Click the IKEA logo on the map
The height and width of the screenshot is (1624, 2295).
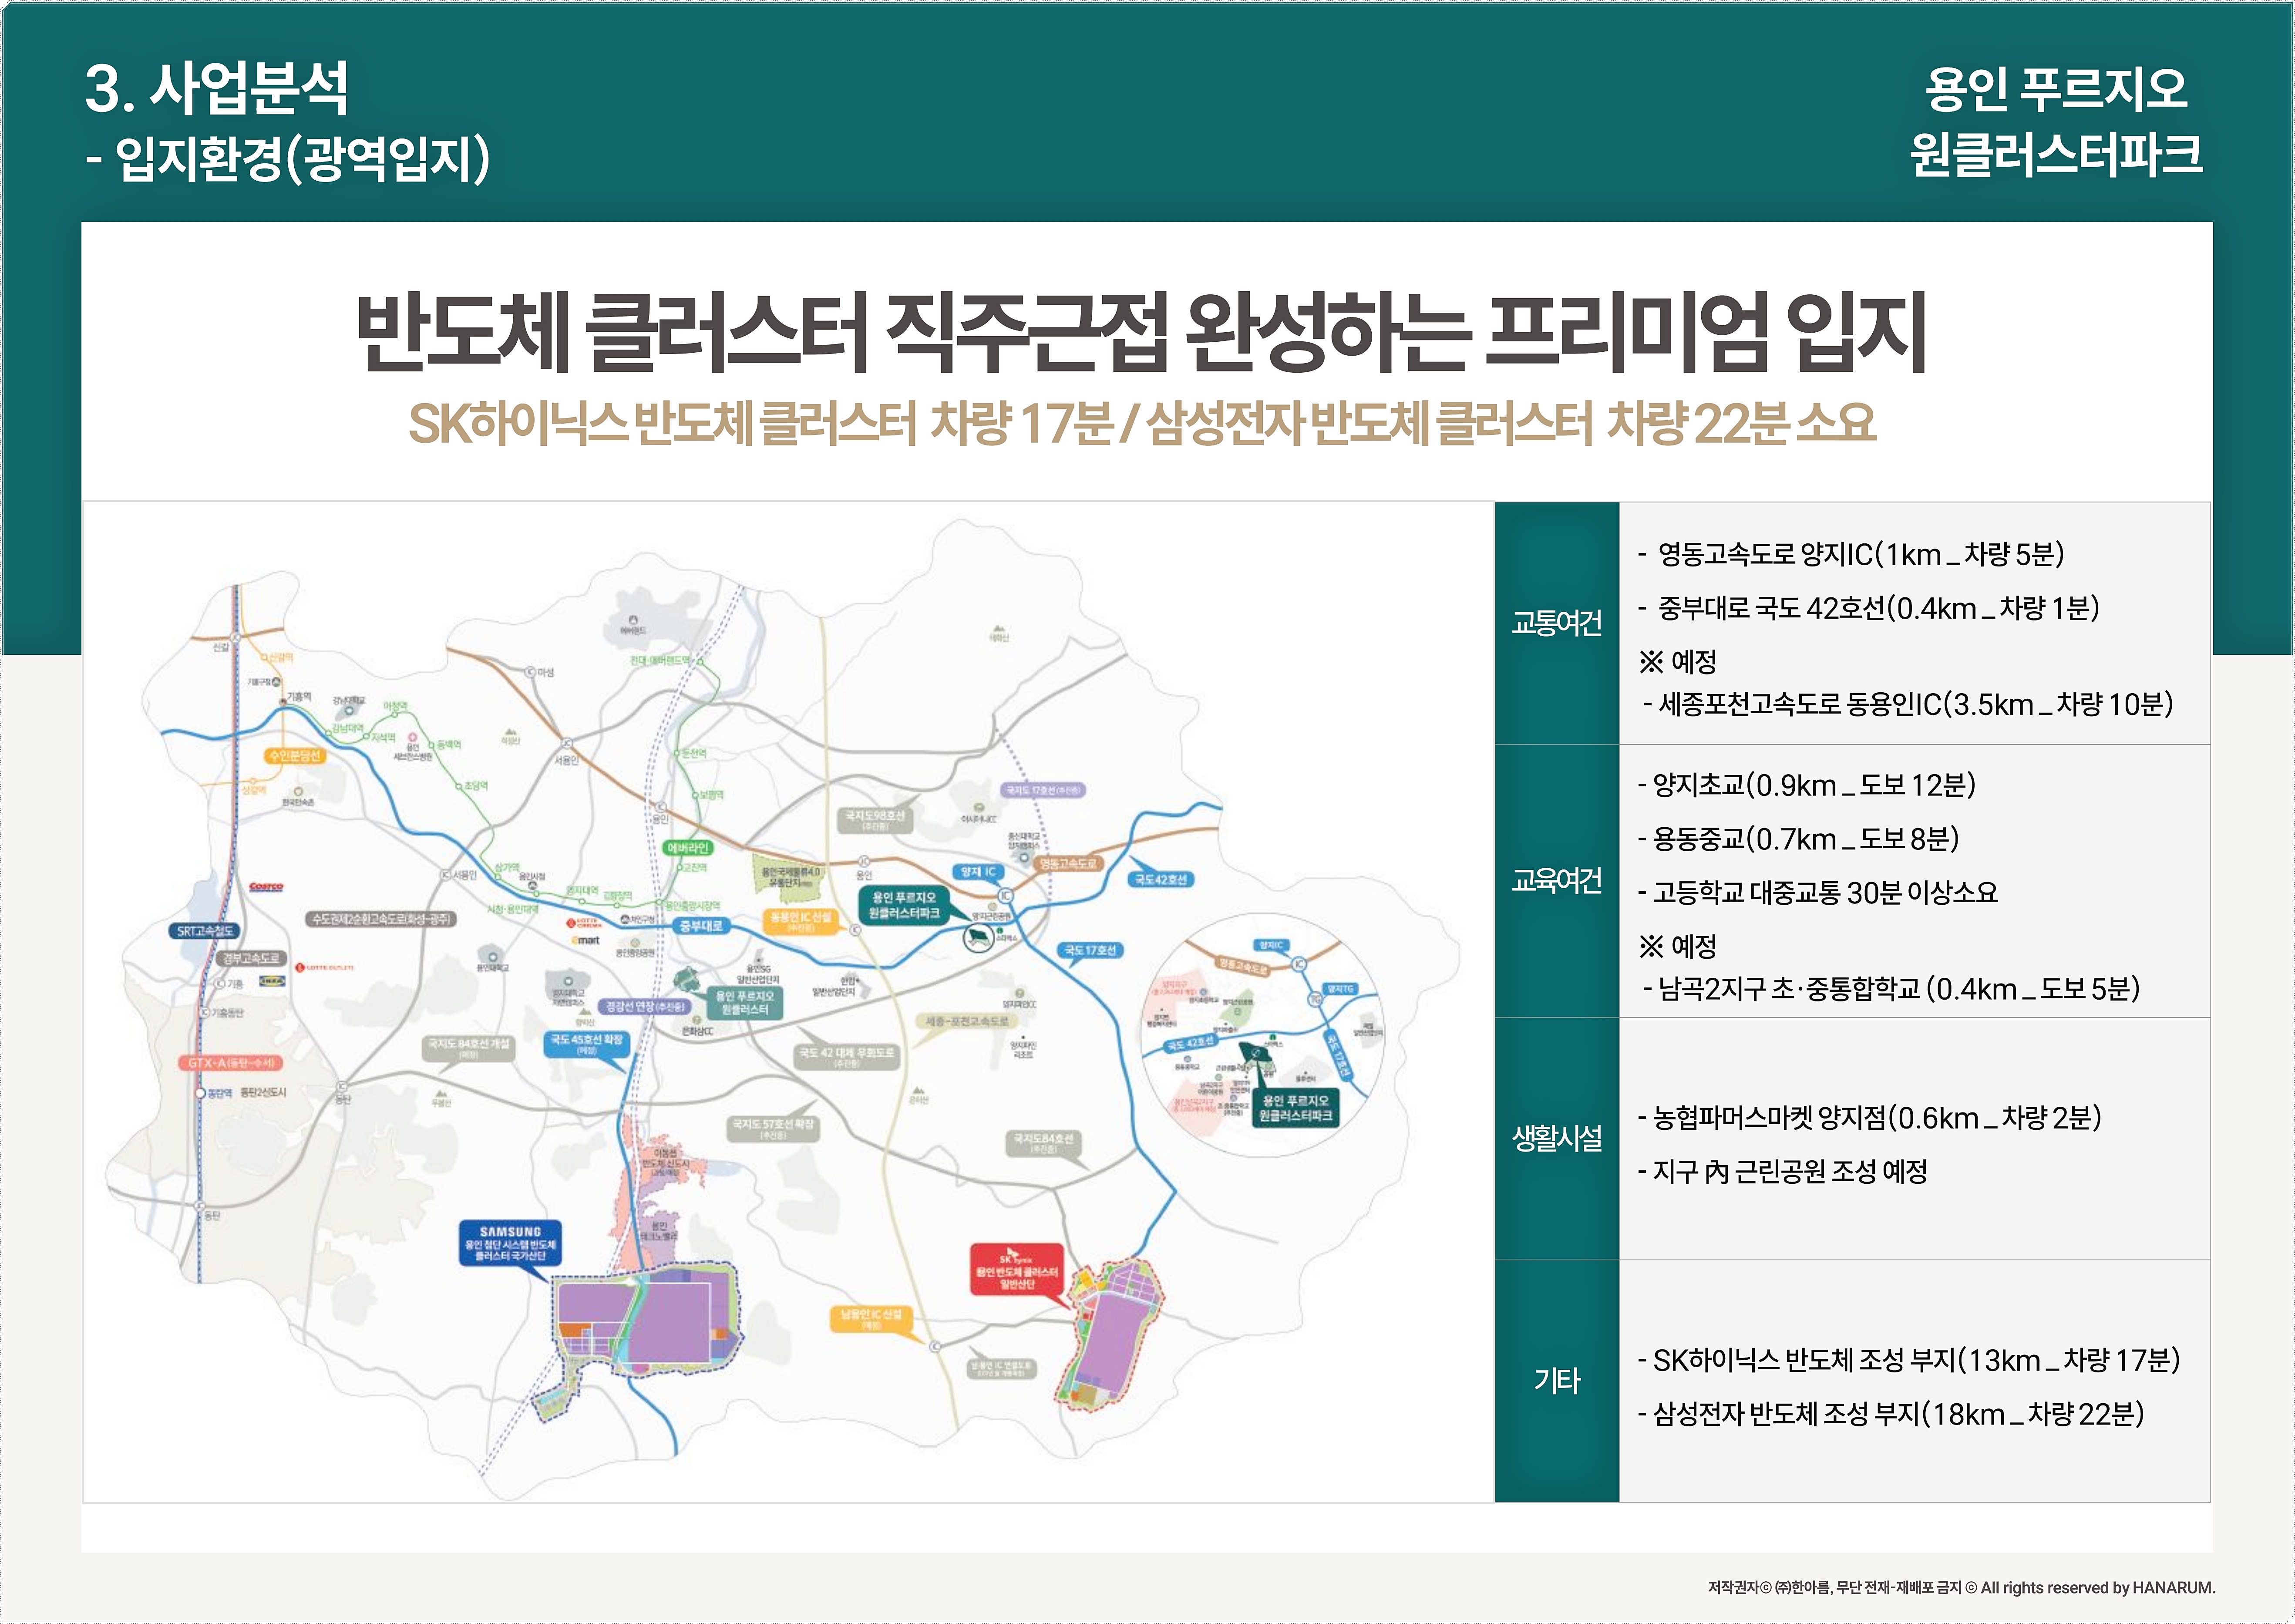point(272,981)
